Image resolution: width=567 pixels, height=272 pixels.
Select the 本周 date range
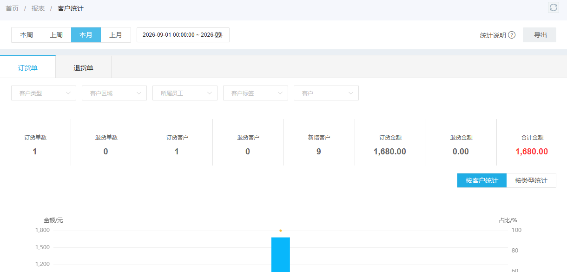26,35
